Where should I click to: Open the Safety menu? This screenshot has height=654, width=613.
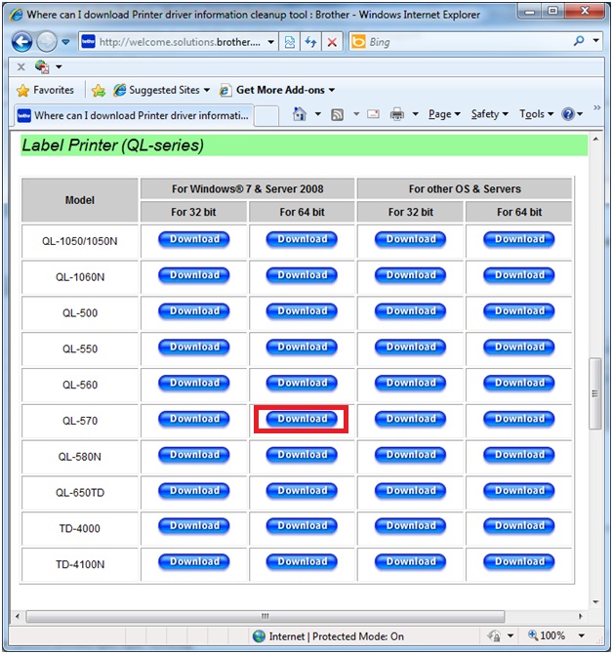click(x=490, y=114)
